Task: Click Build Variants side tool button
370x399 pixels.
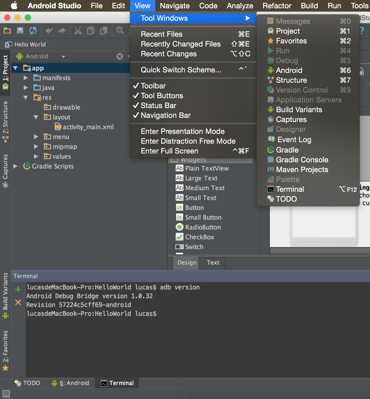Action: tap(5, 296)
